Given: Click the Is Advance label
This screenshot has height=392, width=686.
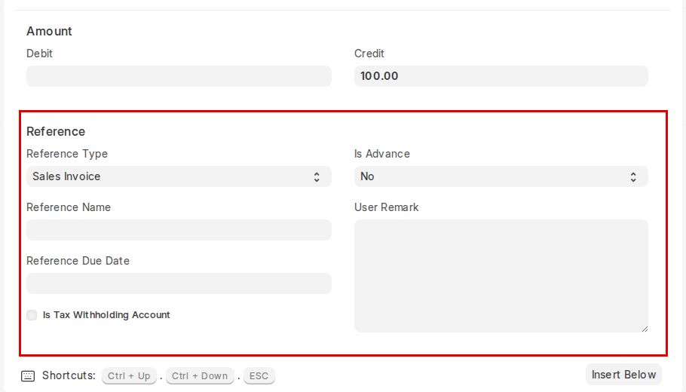Looking at the screenshot, I should (382, 154).
